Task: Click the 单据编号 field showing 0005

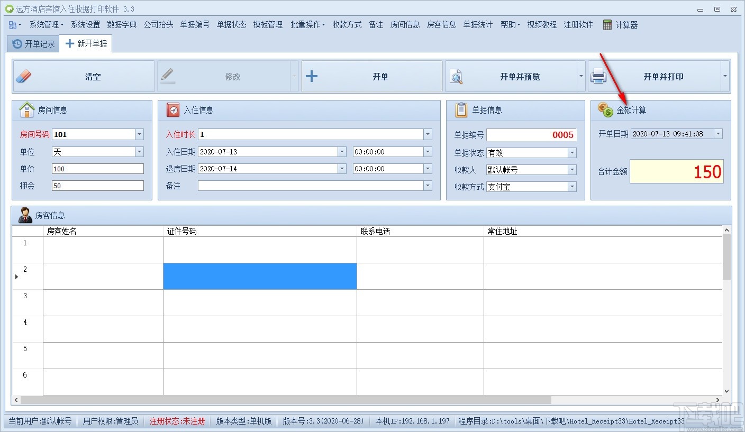Action: click(x=532, y=135)
